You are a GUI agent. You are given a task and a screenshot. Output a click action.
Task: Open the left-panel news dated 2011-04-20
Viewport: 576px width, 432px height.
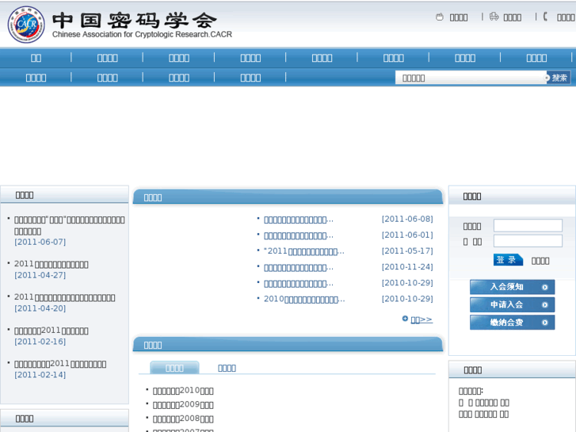65,297
